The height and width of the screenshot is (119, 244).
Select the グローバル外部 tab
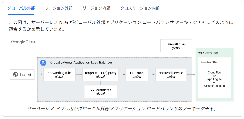[x=21, y=8]
